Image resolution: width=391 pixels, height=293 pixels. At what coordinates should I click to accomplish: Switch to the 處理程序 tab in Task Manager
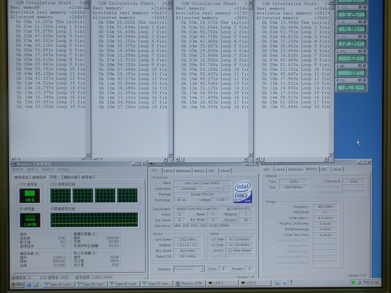point(39,177)
